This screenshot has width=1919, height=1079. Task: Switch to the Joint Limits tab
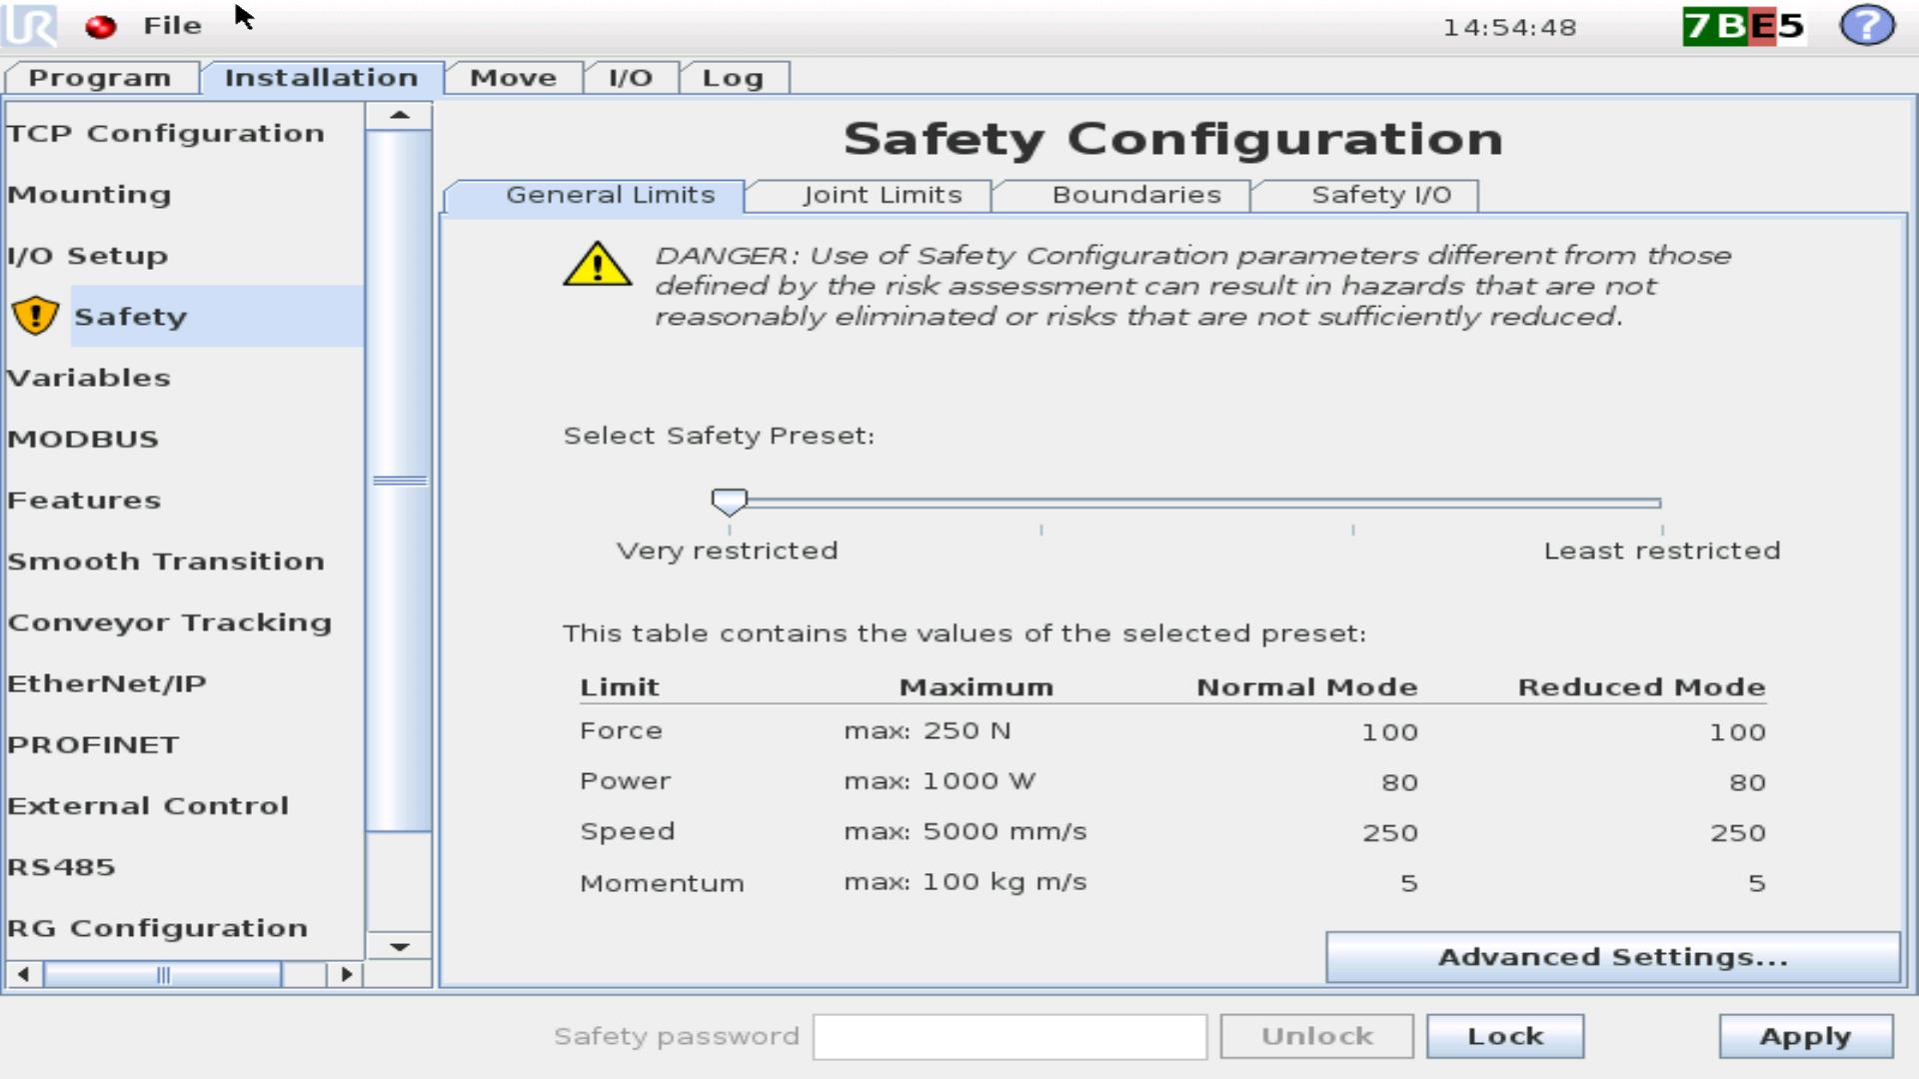[882, 195]
